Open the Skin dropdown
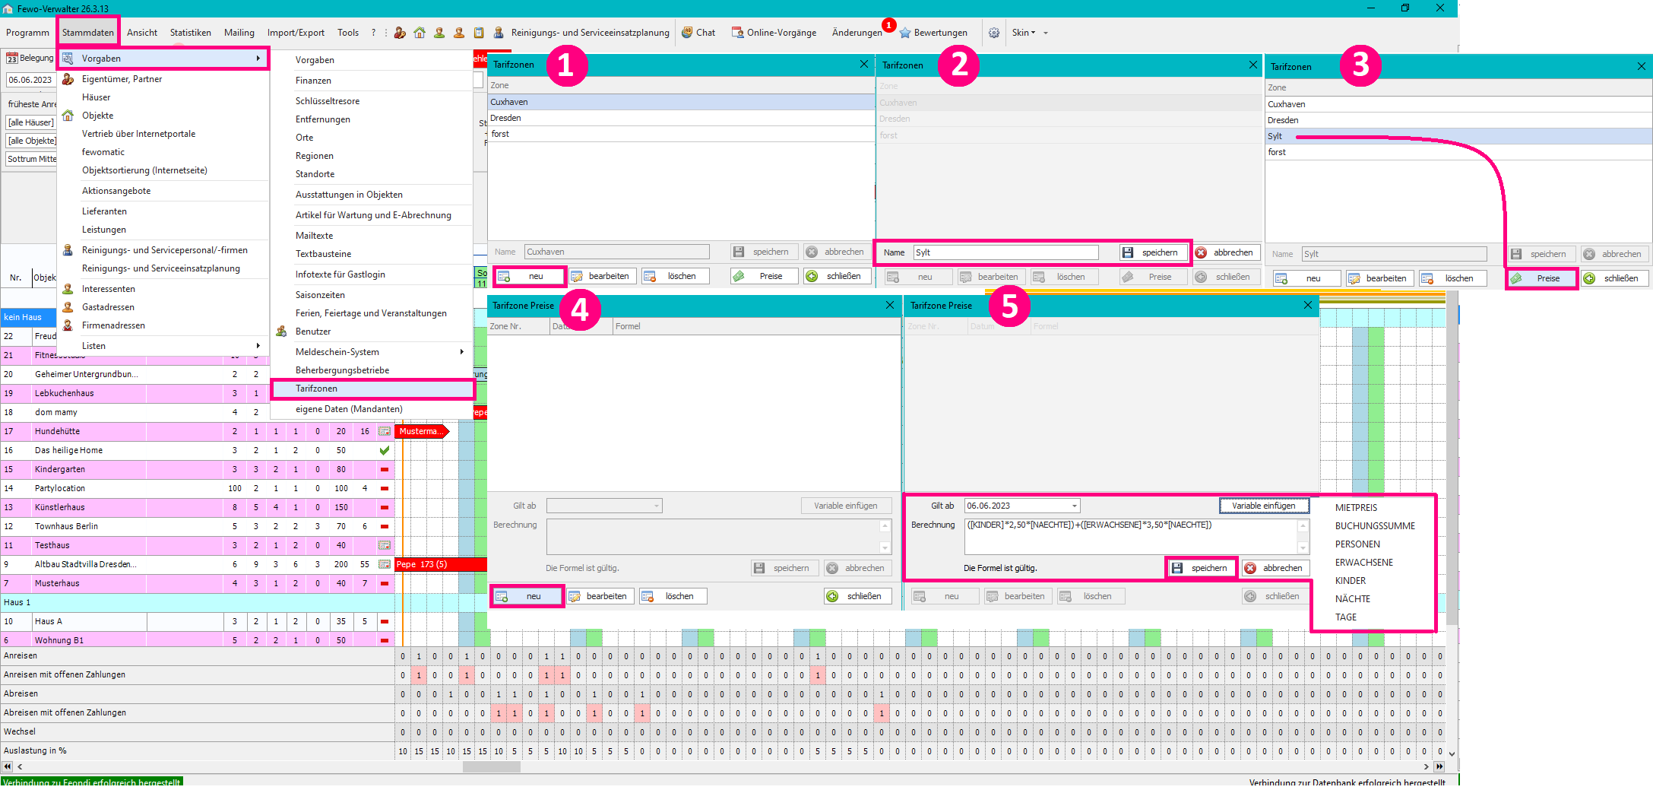 point(1024,33)
